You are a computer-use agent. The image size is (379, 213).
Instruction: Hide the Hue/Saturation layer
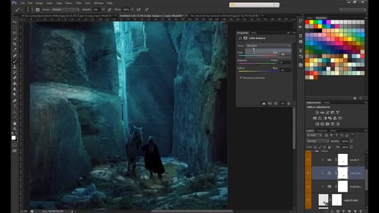[309, 186]
